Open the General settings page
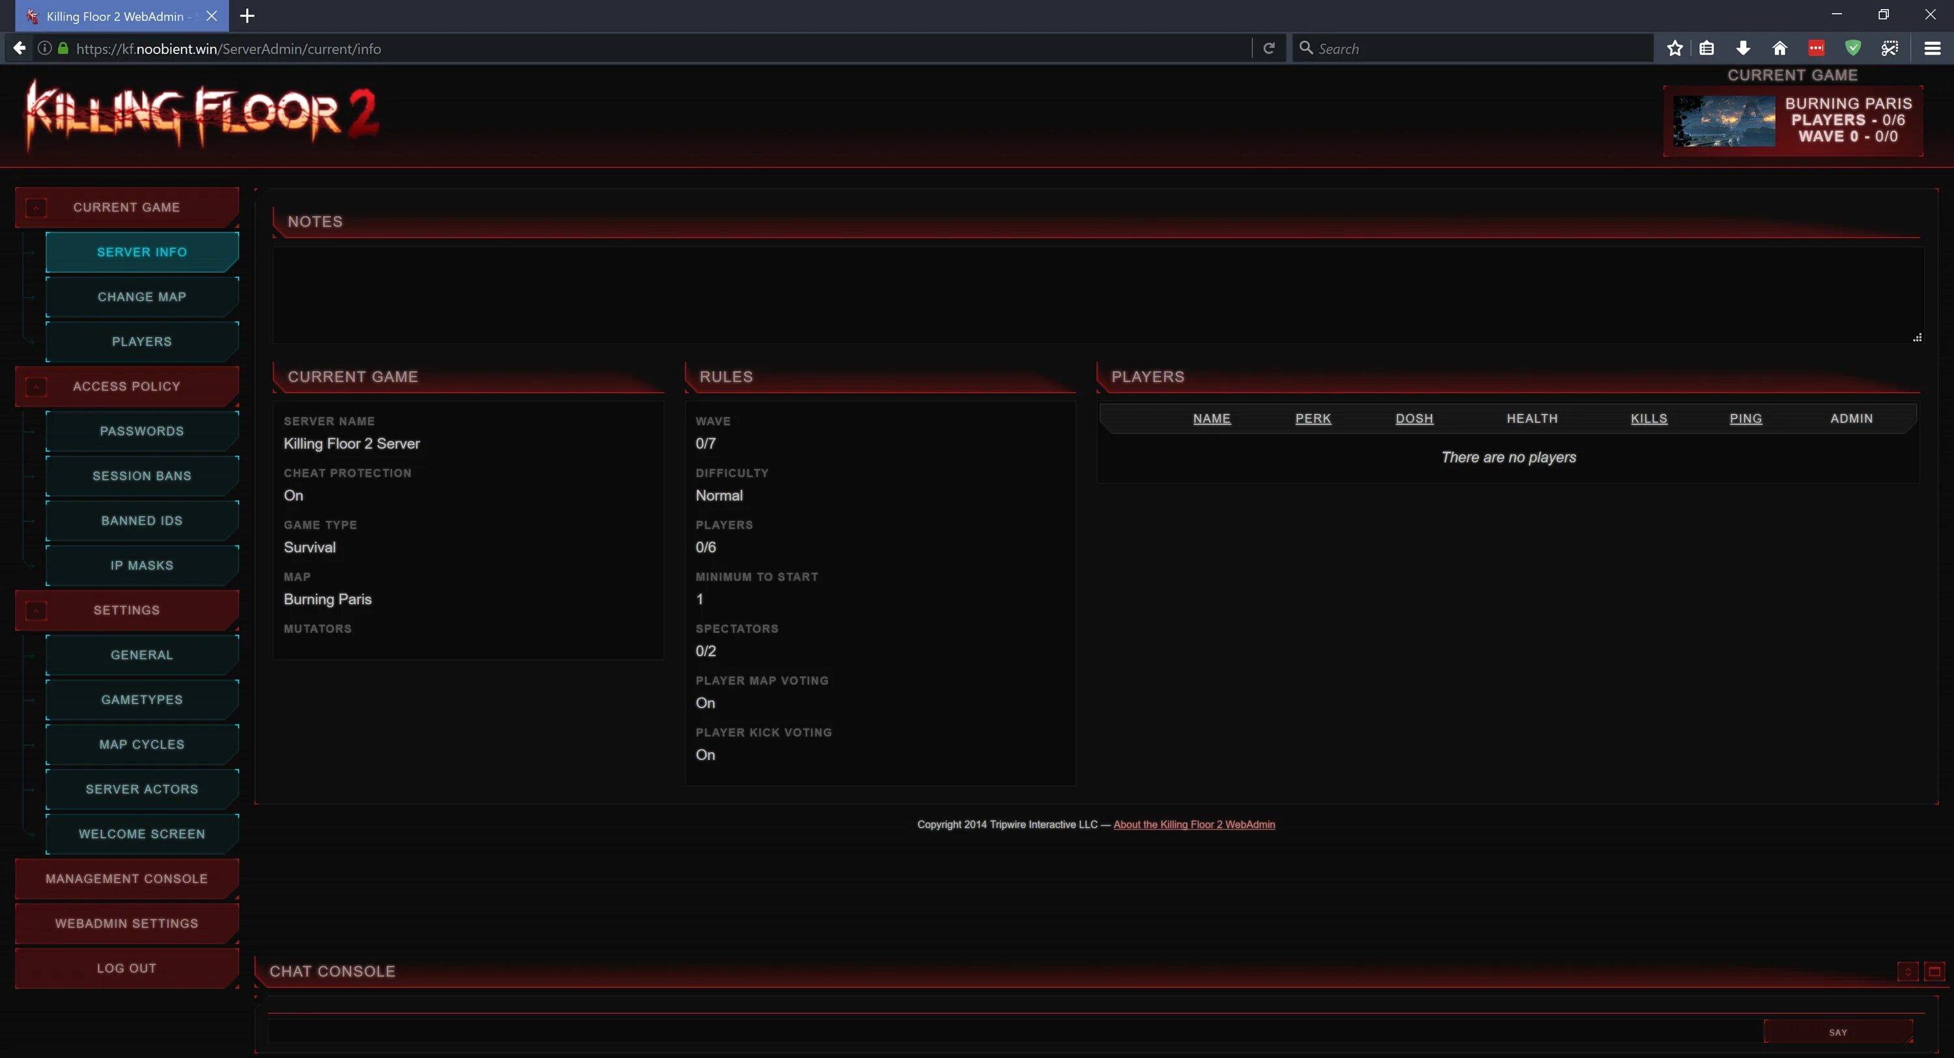This screenshot has width=1954, height=1058. (x=142, y=654)
